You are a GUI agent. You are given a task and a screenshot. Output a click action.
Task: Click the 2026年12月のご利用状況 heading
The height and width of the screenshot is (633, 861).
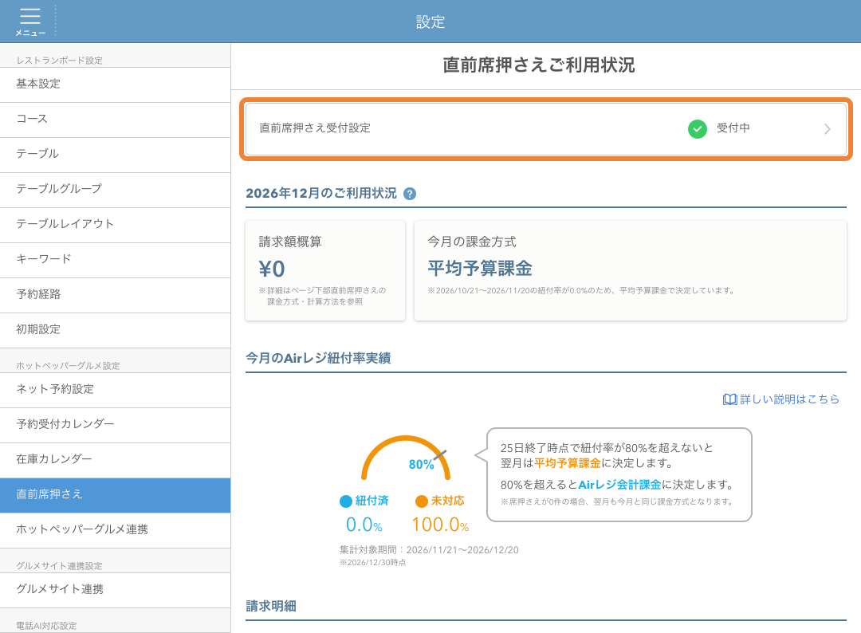click(321, 193)
